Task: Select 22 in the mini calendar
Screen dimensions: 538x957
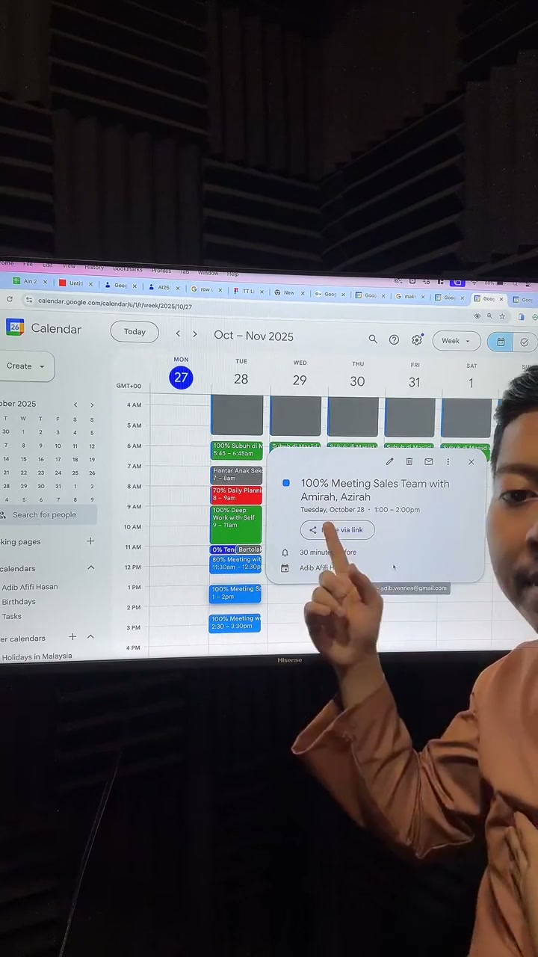Action: 23,473
